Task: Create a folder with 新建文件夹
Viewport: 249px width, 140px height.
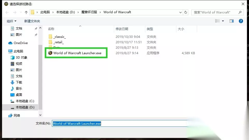Action: coord(32,21)
